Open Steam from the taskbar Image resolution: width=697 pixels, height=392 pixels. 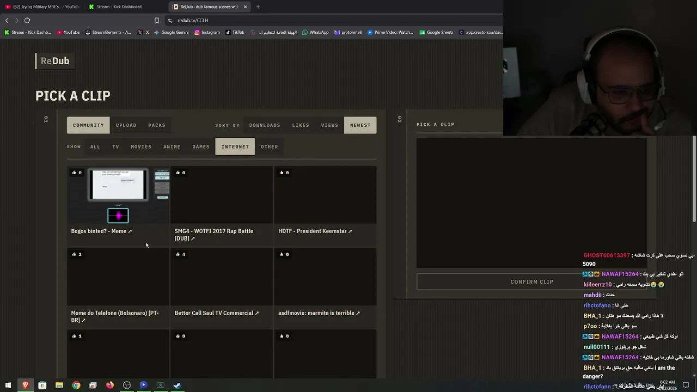(177, 385)
